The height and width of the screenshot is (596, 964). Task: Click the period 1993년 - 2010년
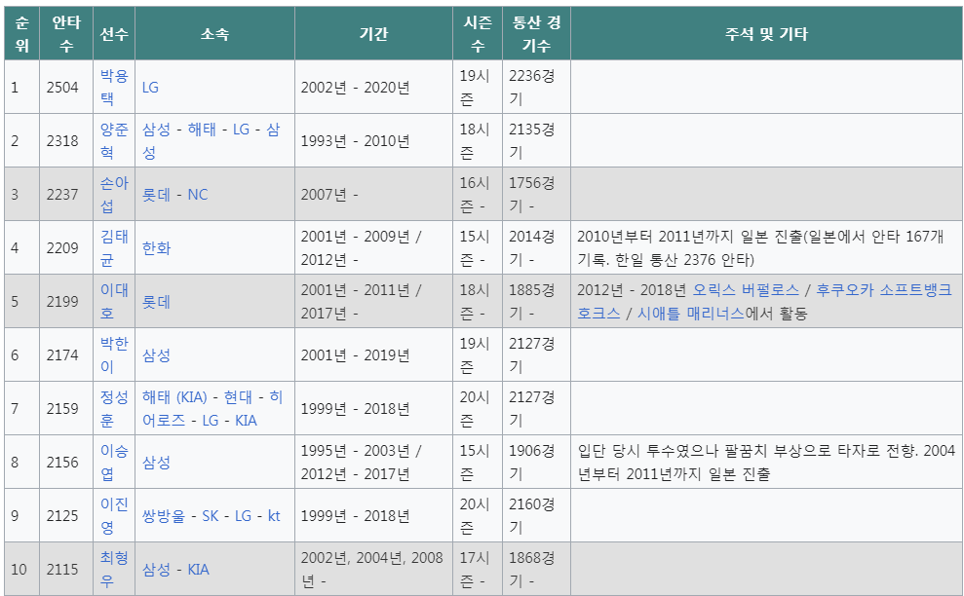tap(356, 140)
